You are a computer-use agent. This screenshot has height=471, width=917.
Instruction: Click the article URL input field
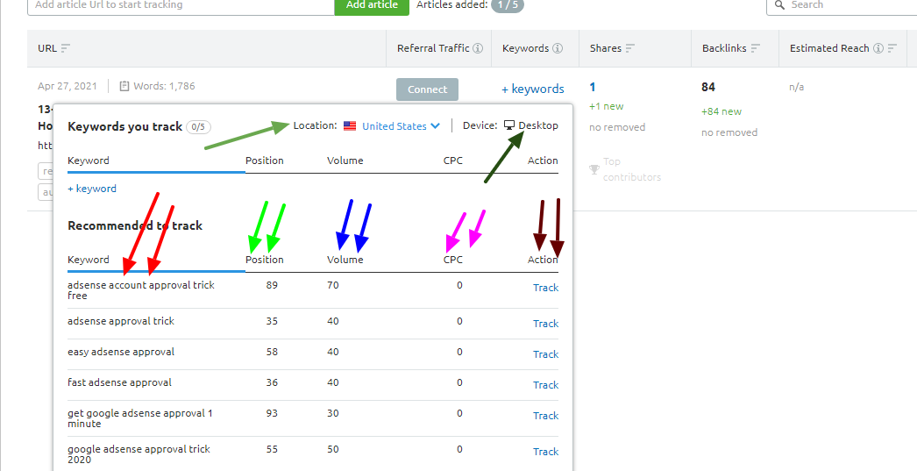[x=181, y=4]
